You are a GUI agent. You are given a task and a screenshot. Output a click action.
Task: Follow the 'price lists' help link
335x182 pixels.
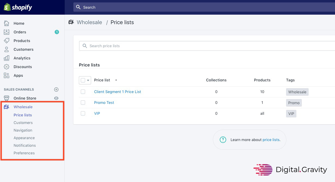point(271,140)
